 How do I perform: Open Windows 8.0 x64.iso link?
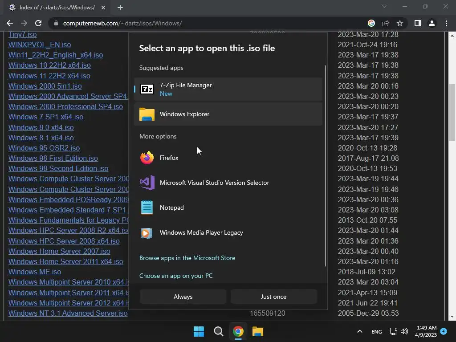coord(41,127)
